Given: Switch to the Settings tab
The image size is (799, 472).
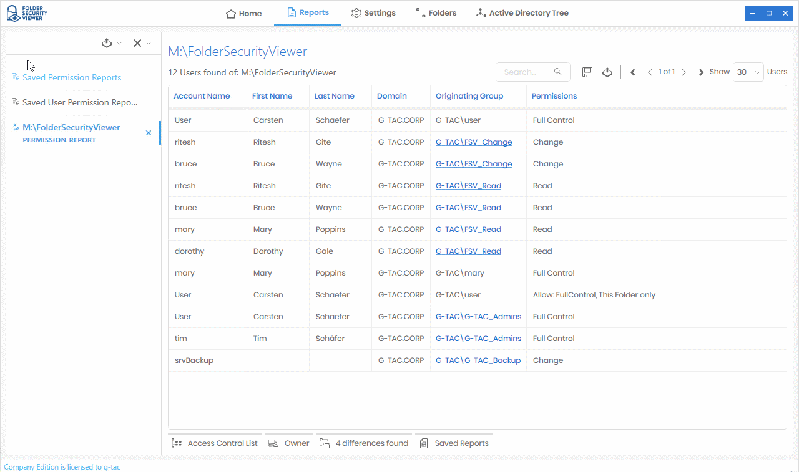Looking at the screenshot, I should [x=373, y=13].
